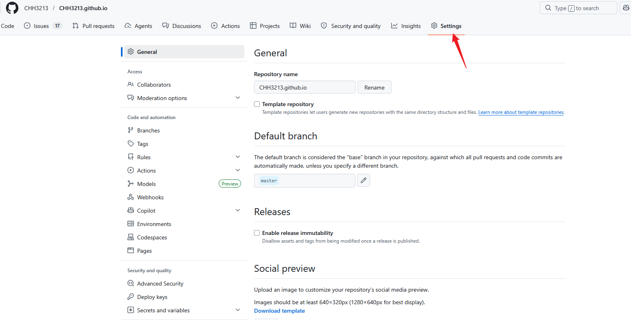Click the Rename button

pyautogui.click(x=375, y=87)
